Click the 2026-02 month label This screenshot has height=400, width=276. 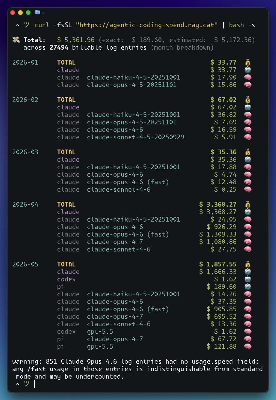point(25,100)
